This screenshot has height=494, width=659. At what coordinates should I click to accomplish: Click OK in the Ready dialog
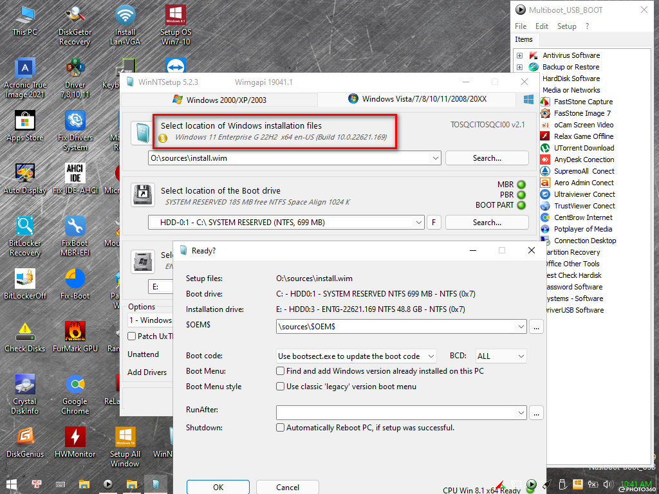(x=218, y=487)
